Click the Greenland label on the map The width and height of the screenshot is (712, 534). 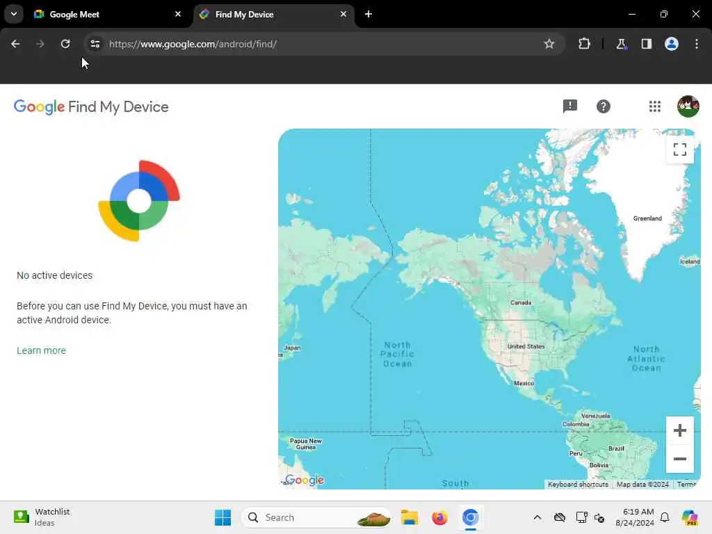[647, 218]
